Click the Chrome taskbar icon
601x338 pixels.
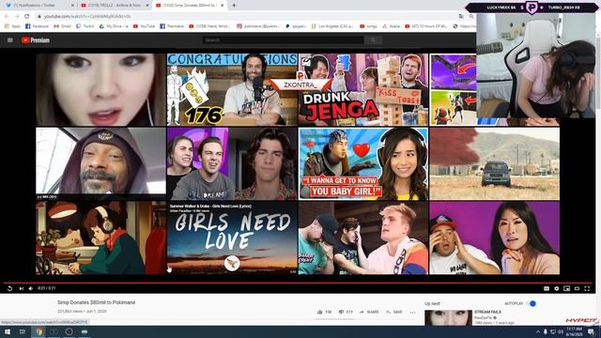[x=39, y=331]
